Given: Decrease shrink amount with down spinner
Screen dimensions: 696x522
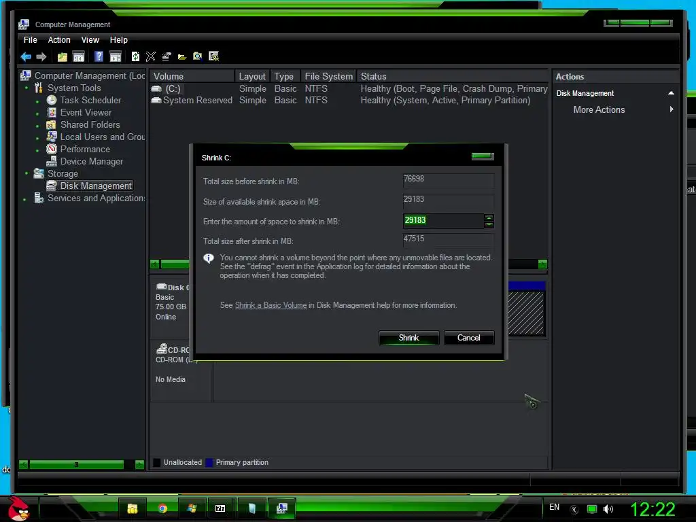Looking at the screenshot, I should click(x=489, y=224).
